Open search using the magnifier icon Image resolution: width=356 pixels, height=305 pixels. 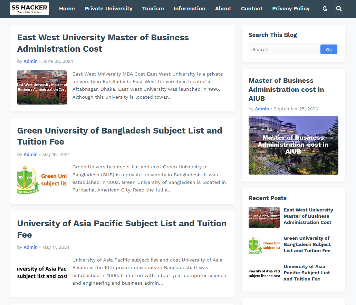pyautogui.click(x=339, y=9)
